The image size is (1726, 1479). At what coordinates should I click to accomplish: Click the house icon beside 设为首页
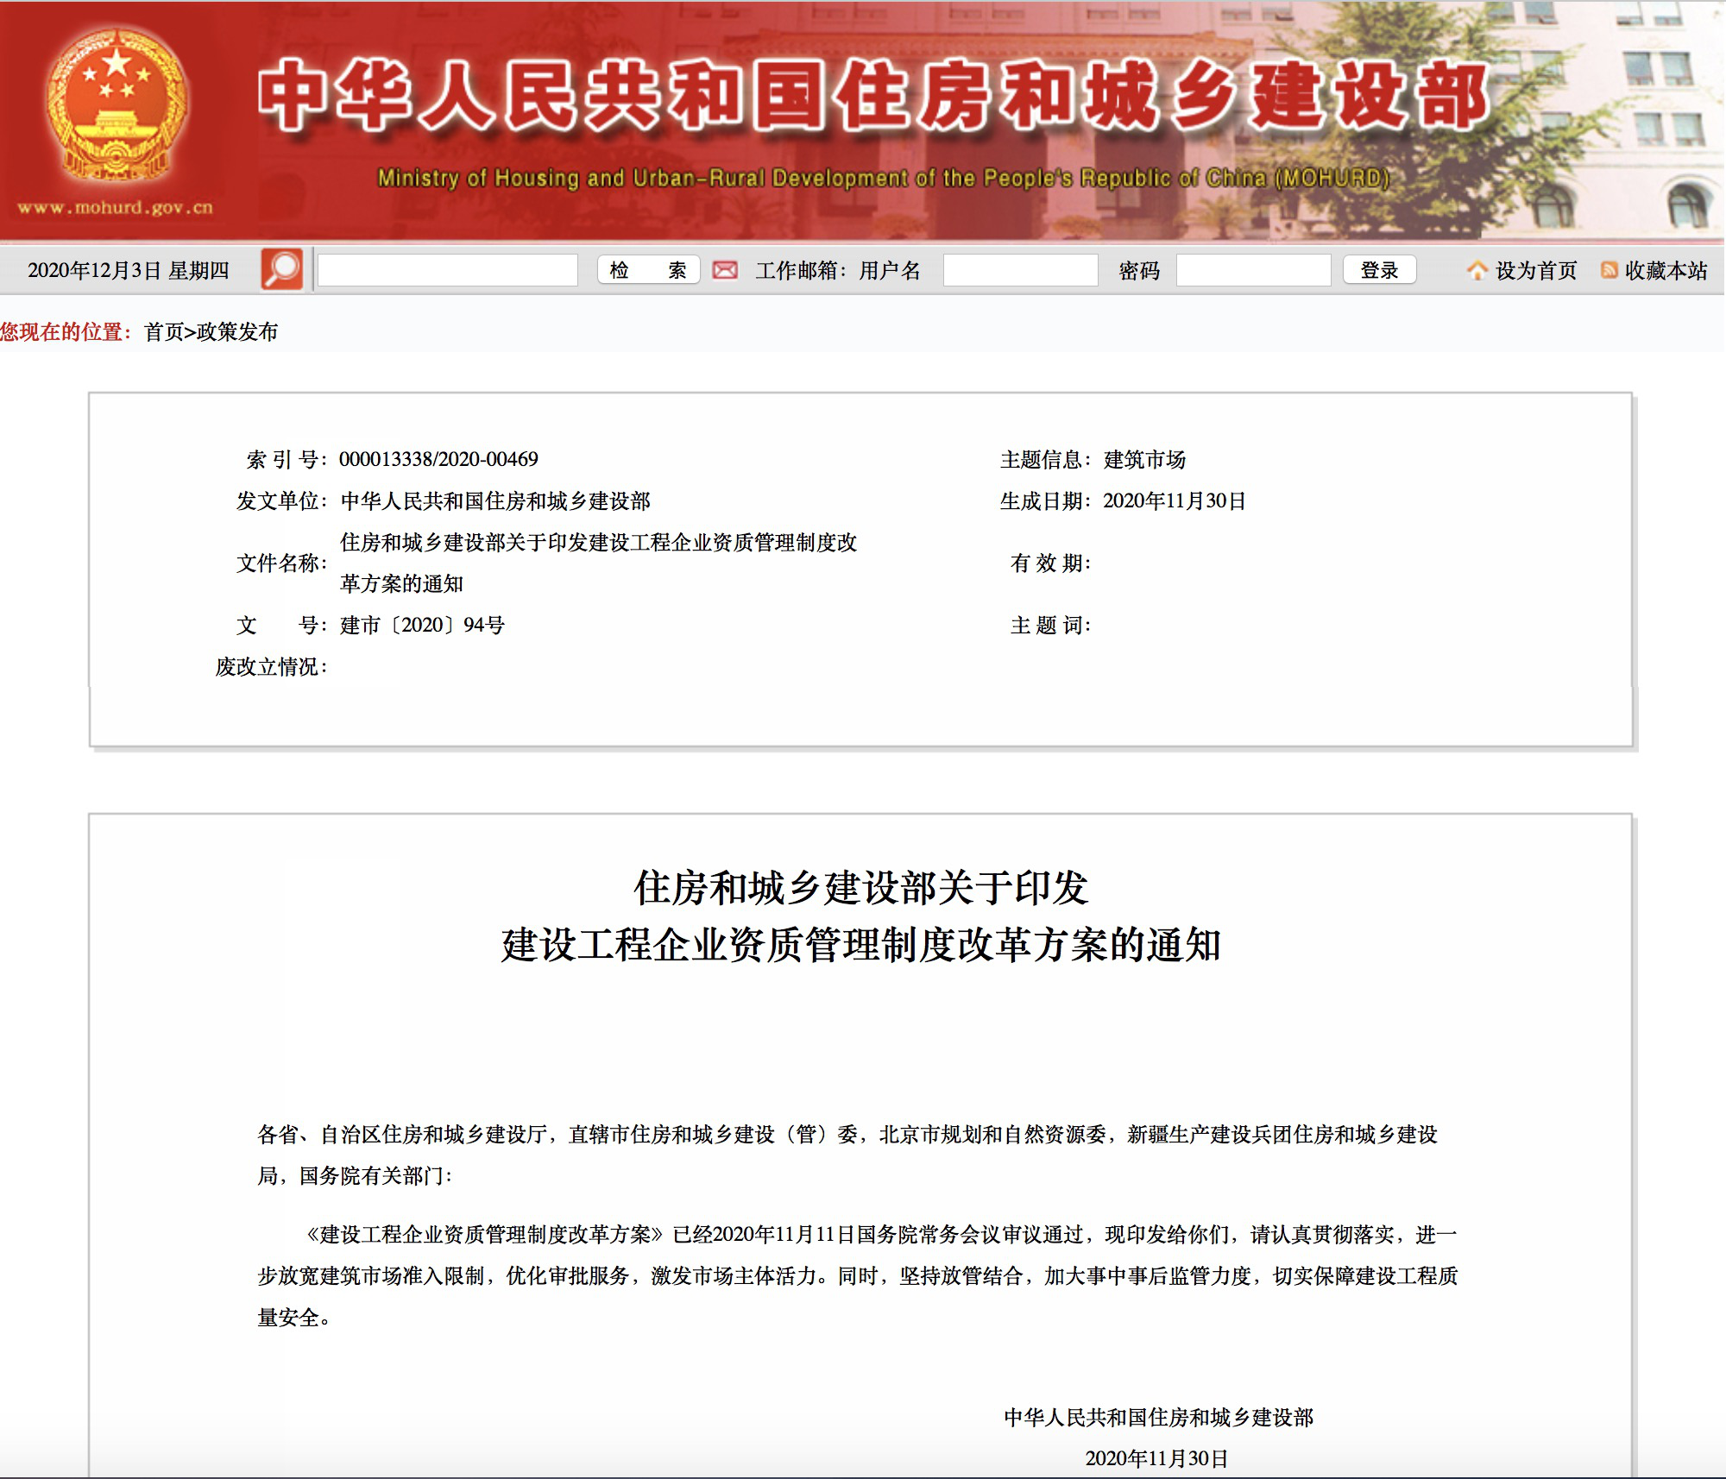pyautogui.click(x=1477, y=271)
